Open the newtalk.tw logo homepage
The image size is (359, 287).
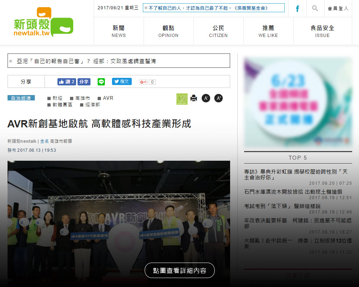(43, 23)
